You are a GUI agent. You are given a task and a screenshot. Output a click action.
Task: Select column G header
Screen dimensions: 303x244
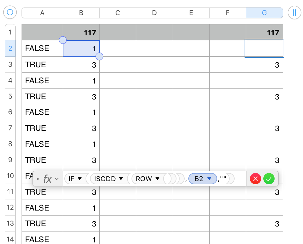coord(264,13)
